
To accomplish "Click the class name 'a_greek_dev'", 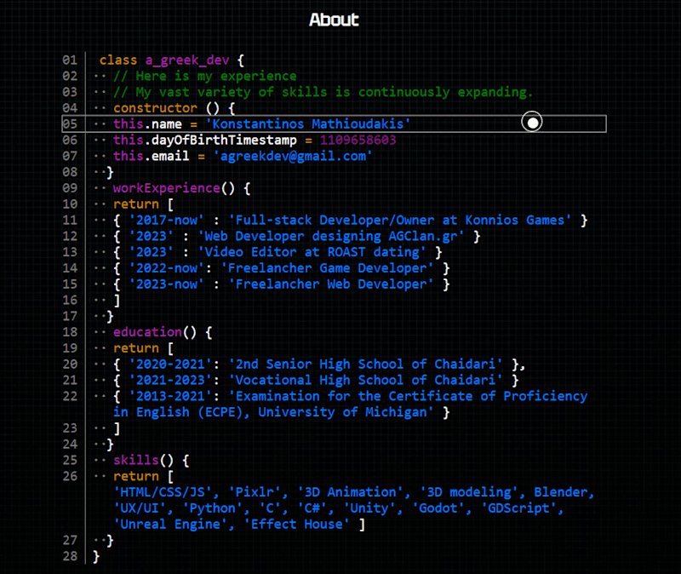I will click(187, 60).
